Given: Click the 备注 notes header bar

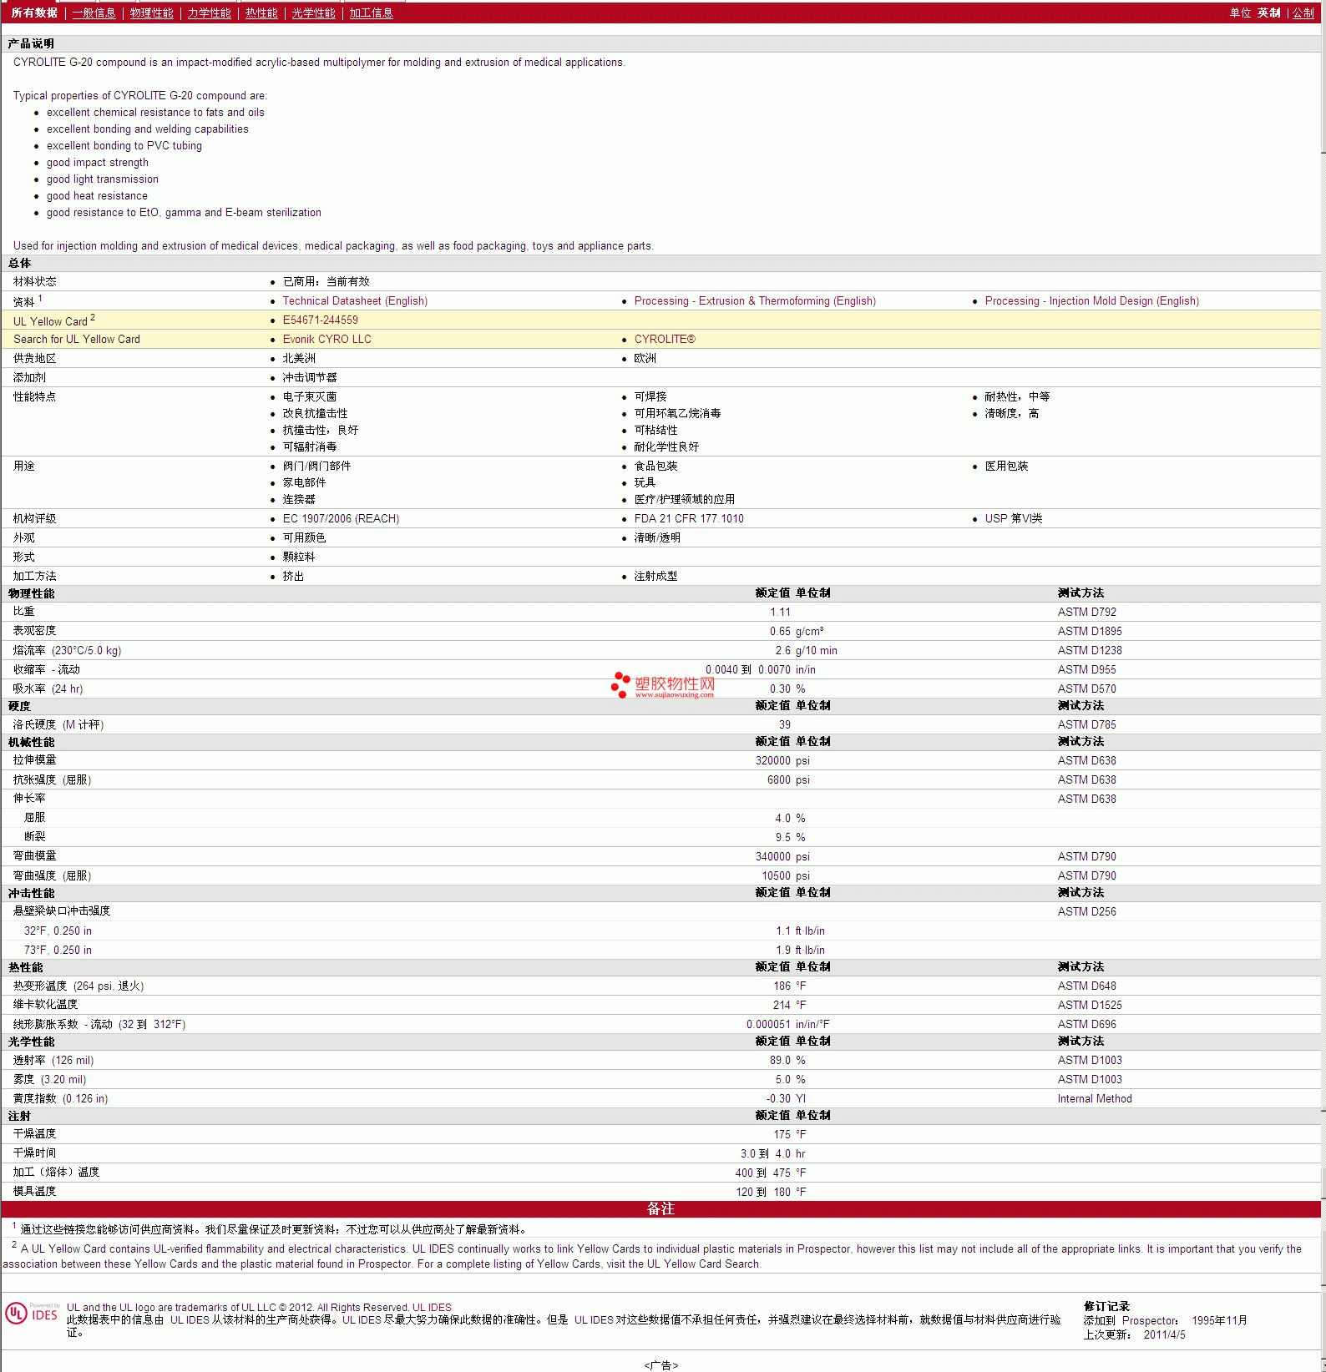Looking at the screenshot, I should [660, 1208].
